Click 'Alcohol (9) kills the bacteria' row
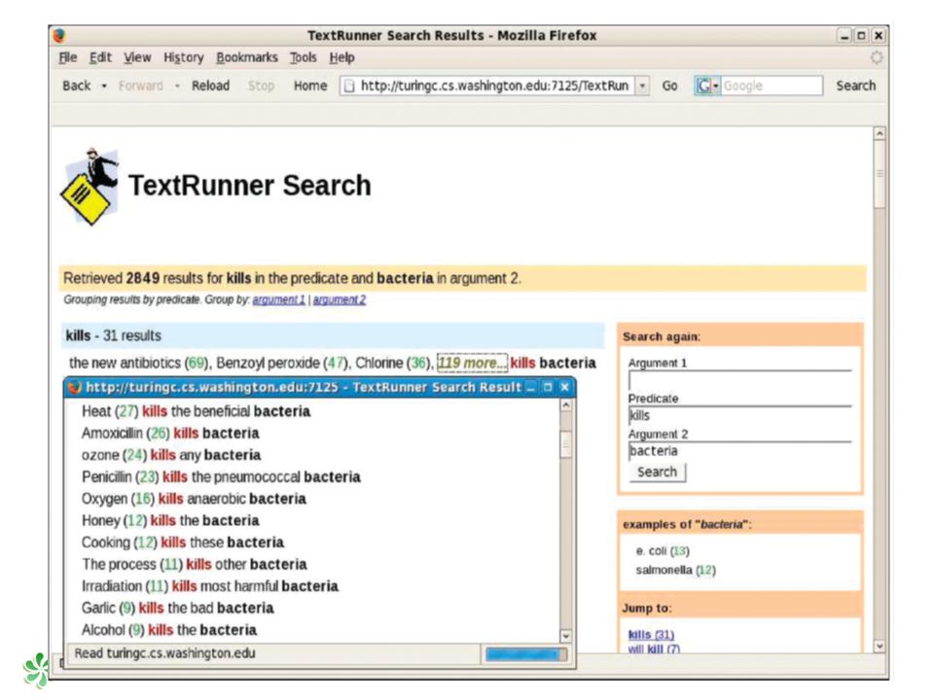 (x=169, y=630)
